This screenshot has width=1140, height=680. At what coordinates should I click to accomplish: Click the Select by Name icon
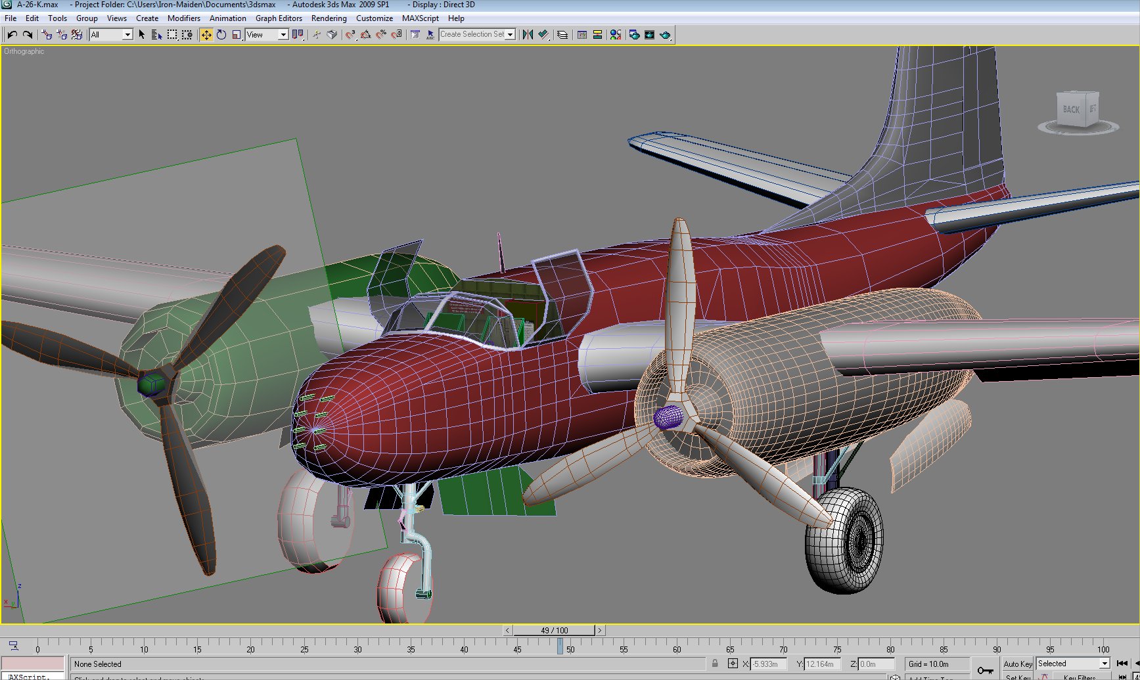coord(156,35)
